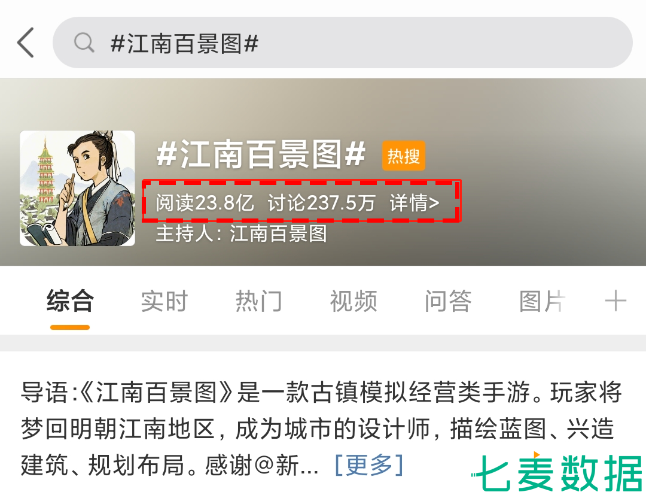
Task: Open the 详情> details link
Action: tap(415, 203)
